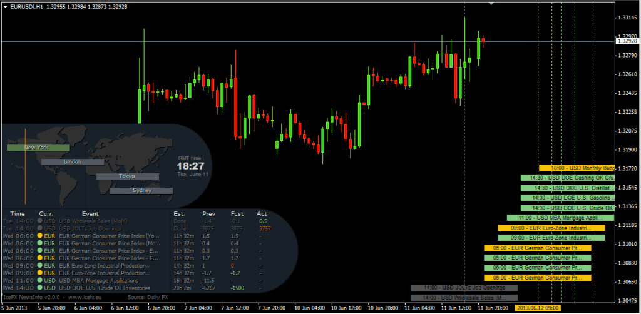
Task: Click the 1.30475 price scale value
Action: 627,300
